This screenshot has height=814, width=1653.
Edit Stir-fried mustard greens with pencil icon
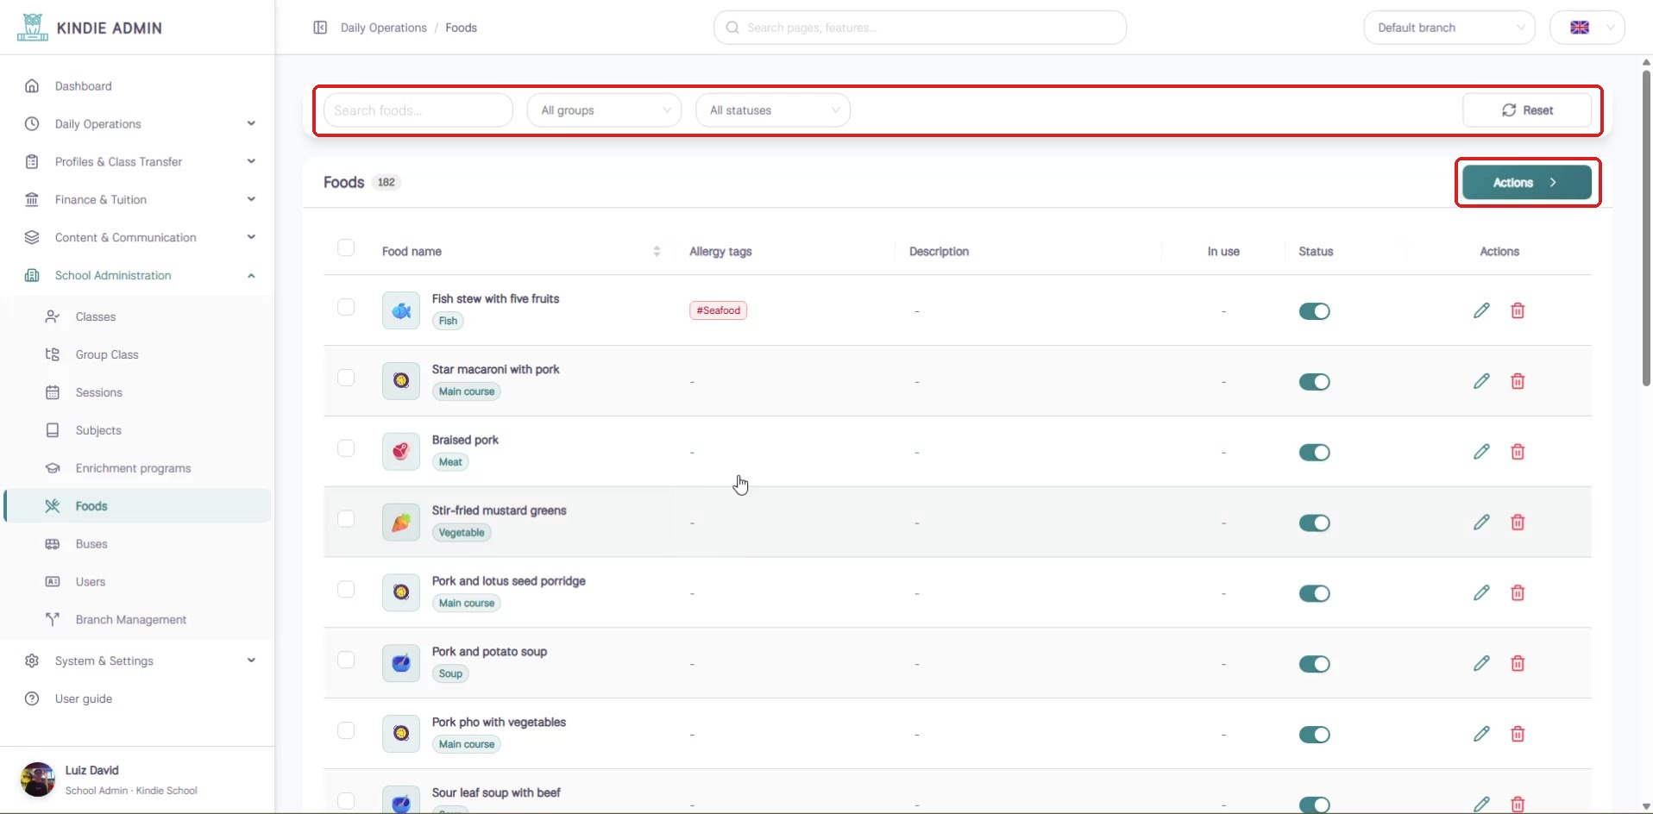click(x=1481, y=523)
